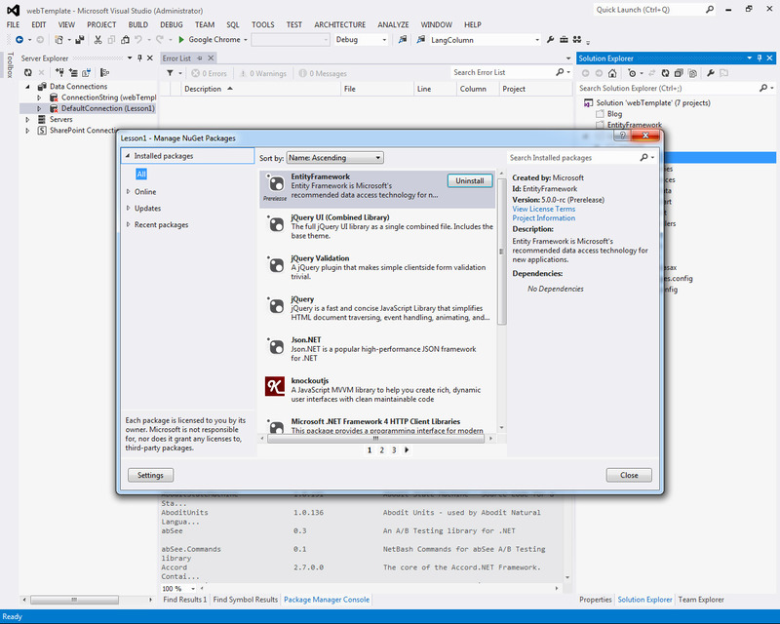Collapse the Data Connections node
The height and width of the screenshot is (624, 780).
click(x=28, y=86)
